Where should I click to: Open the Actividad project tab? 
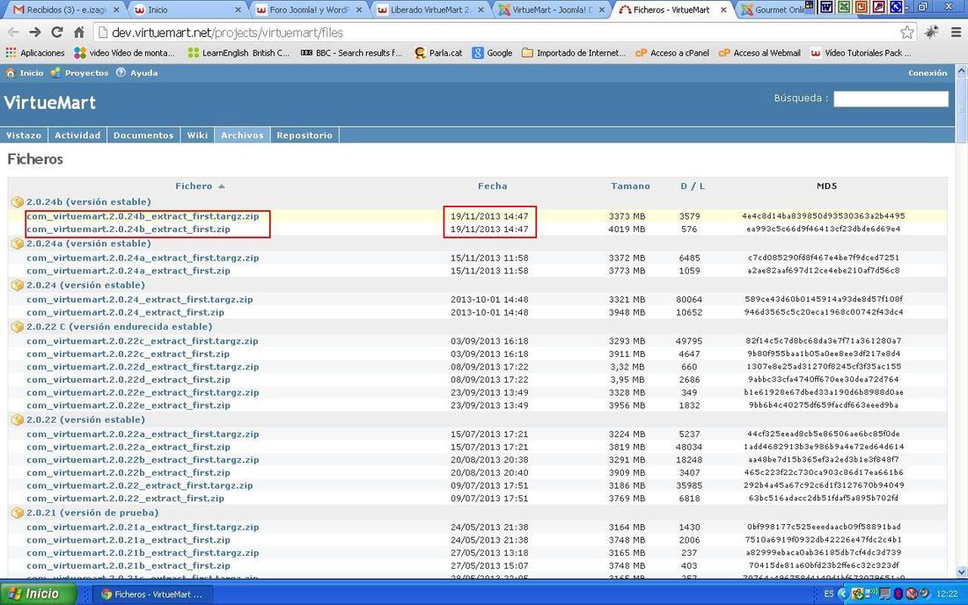tap(77, 135)
